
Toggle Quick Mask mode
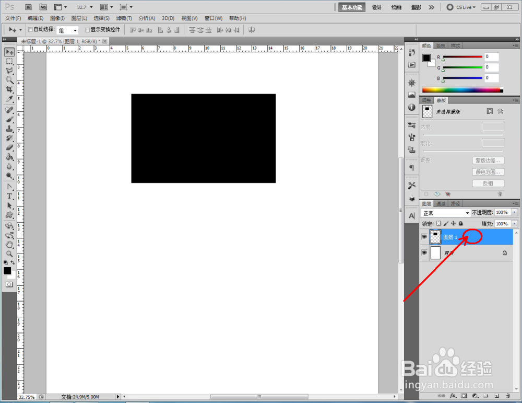[x=9, y=284]
